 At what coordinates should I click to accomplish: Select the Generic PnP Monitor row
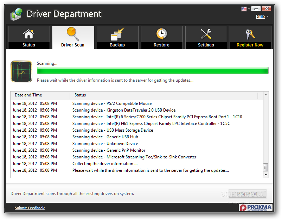pyautogui.click(x=137, y=150)
